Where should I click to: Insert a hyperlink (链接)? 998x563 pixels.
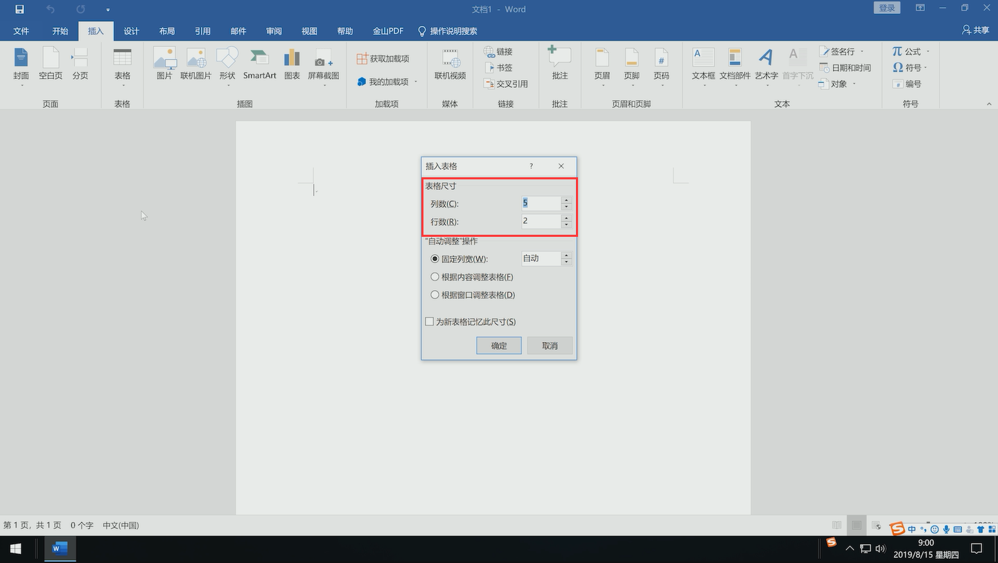(x=498, y=52)
